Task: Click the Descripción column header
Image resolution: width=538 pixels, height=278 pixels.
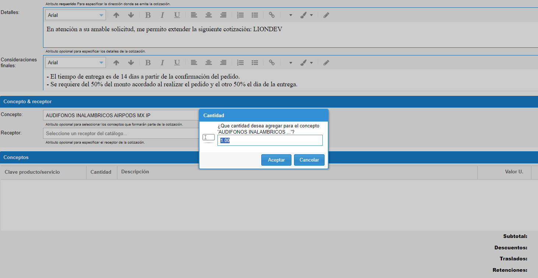Action: (135, 172)
